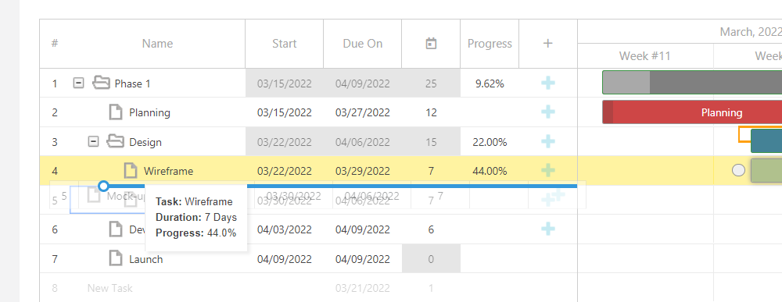Collapse the Phase 1 group

point(78,83)
